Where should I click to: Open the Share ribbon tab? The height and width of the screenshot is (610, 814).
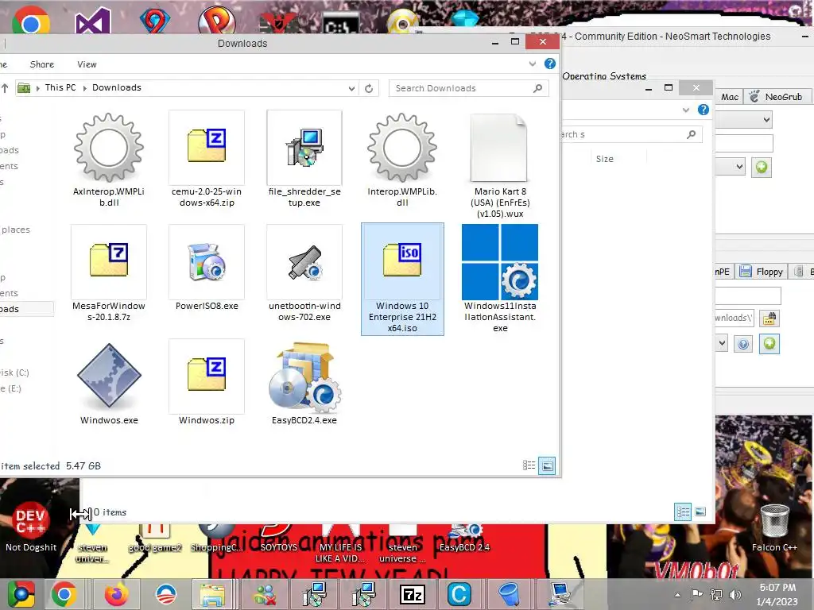pos(42,64)
